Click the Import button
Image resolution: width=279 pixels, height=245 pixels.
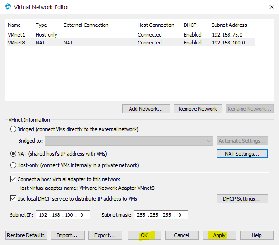pyautogui.click(x=68, y=235)
